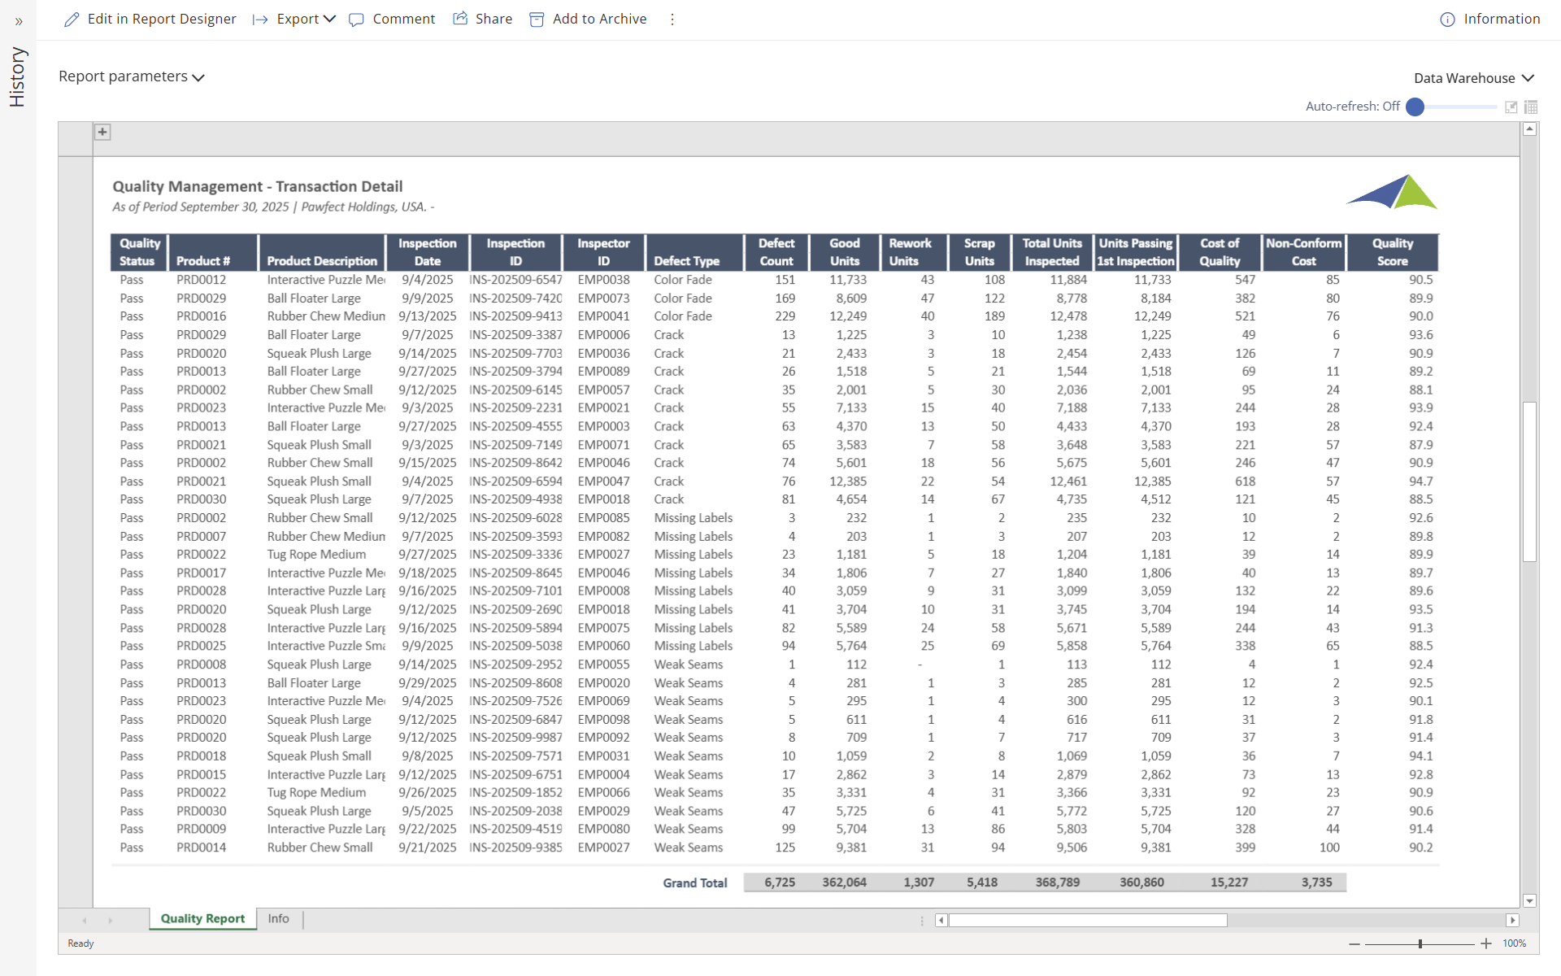1561x976 pixels.
Task: Click the Share icon
Action: pyautogui.click(x=460, y=19)
